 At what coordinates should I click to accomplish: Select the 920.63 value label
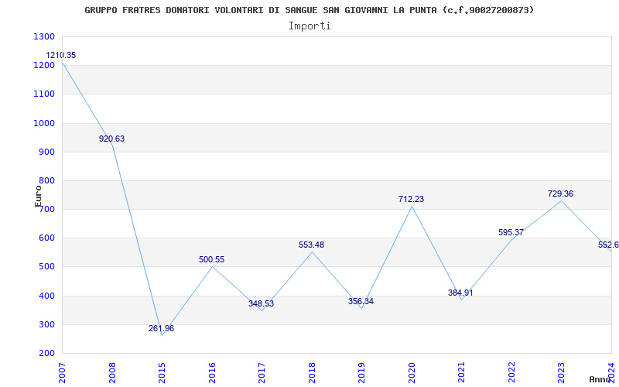click(111, 139)
